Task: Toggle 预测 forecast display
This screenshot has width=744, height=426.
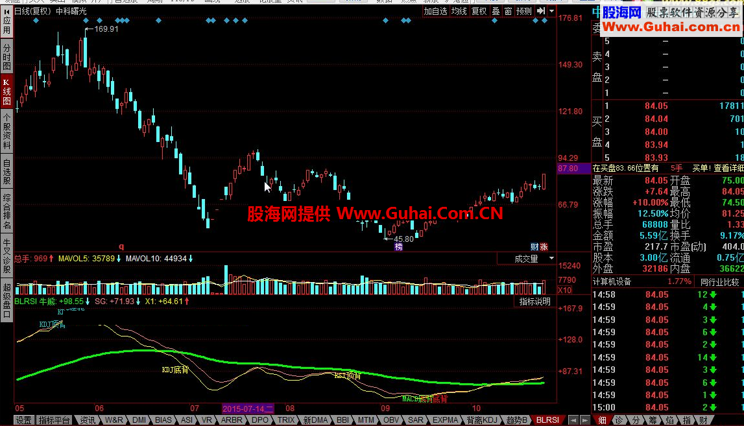Action: 524,12
